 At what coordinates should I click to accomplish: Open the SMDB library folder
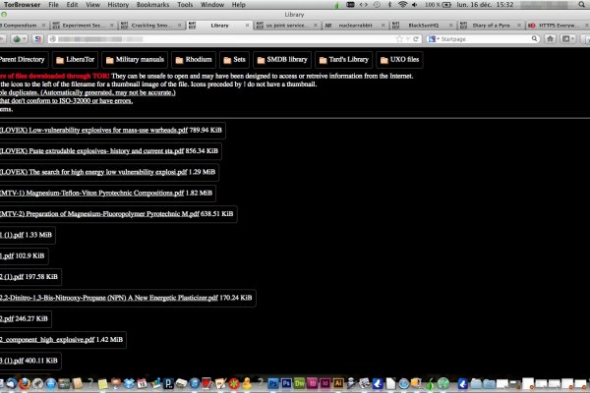[280, 59]
